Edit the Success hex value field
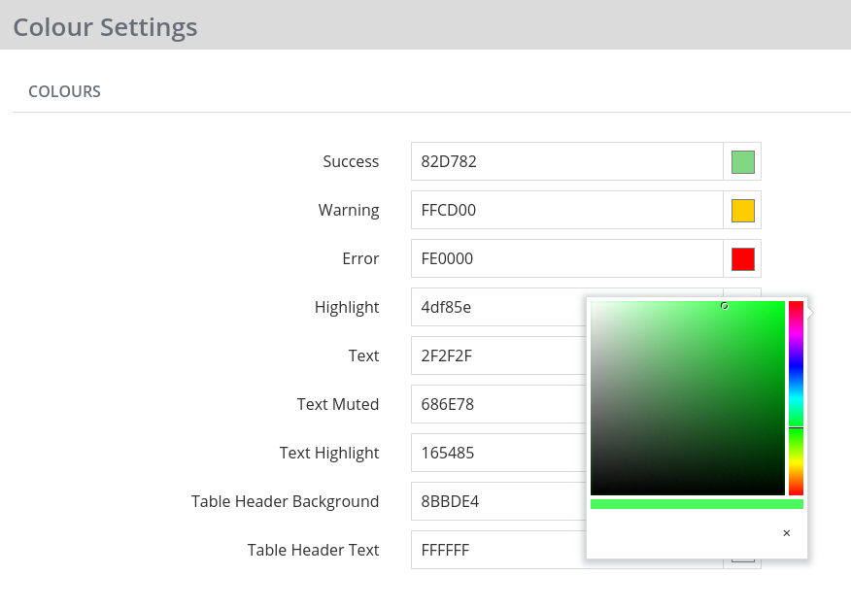This screenshot has width=851, height=609. pos(566,161)
